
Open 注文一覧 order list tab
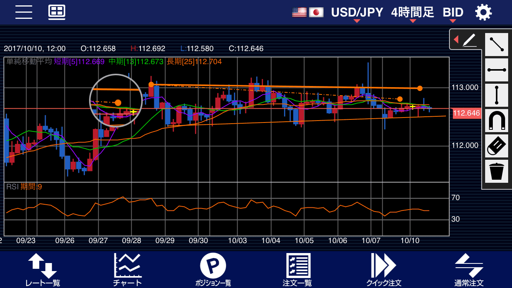298,270
